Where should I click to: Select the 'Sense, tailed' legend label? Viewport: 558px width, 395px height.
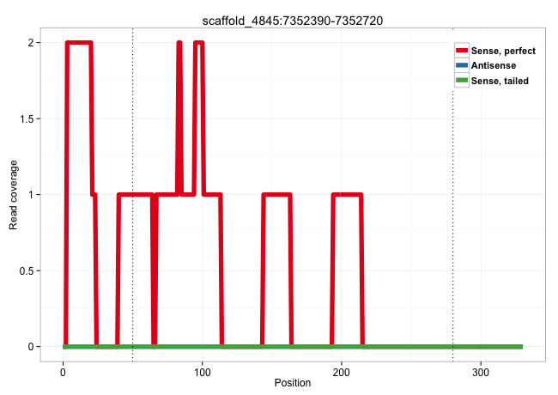click(500, 80)
